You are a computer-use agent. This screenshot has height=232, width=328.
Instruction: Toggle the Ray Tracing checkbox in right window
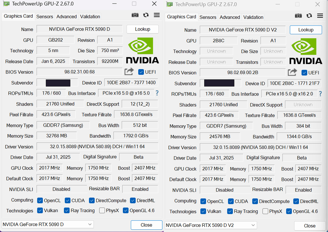coord(230,211)
